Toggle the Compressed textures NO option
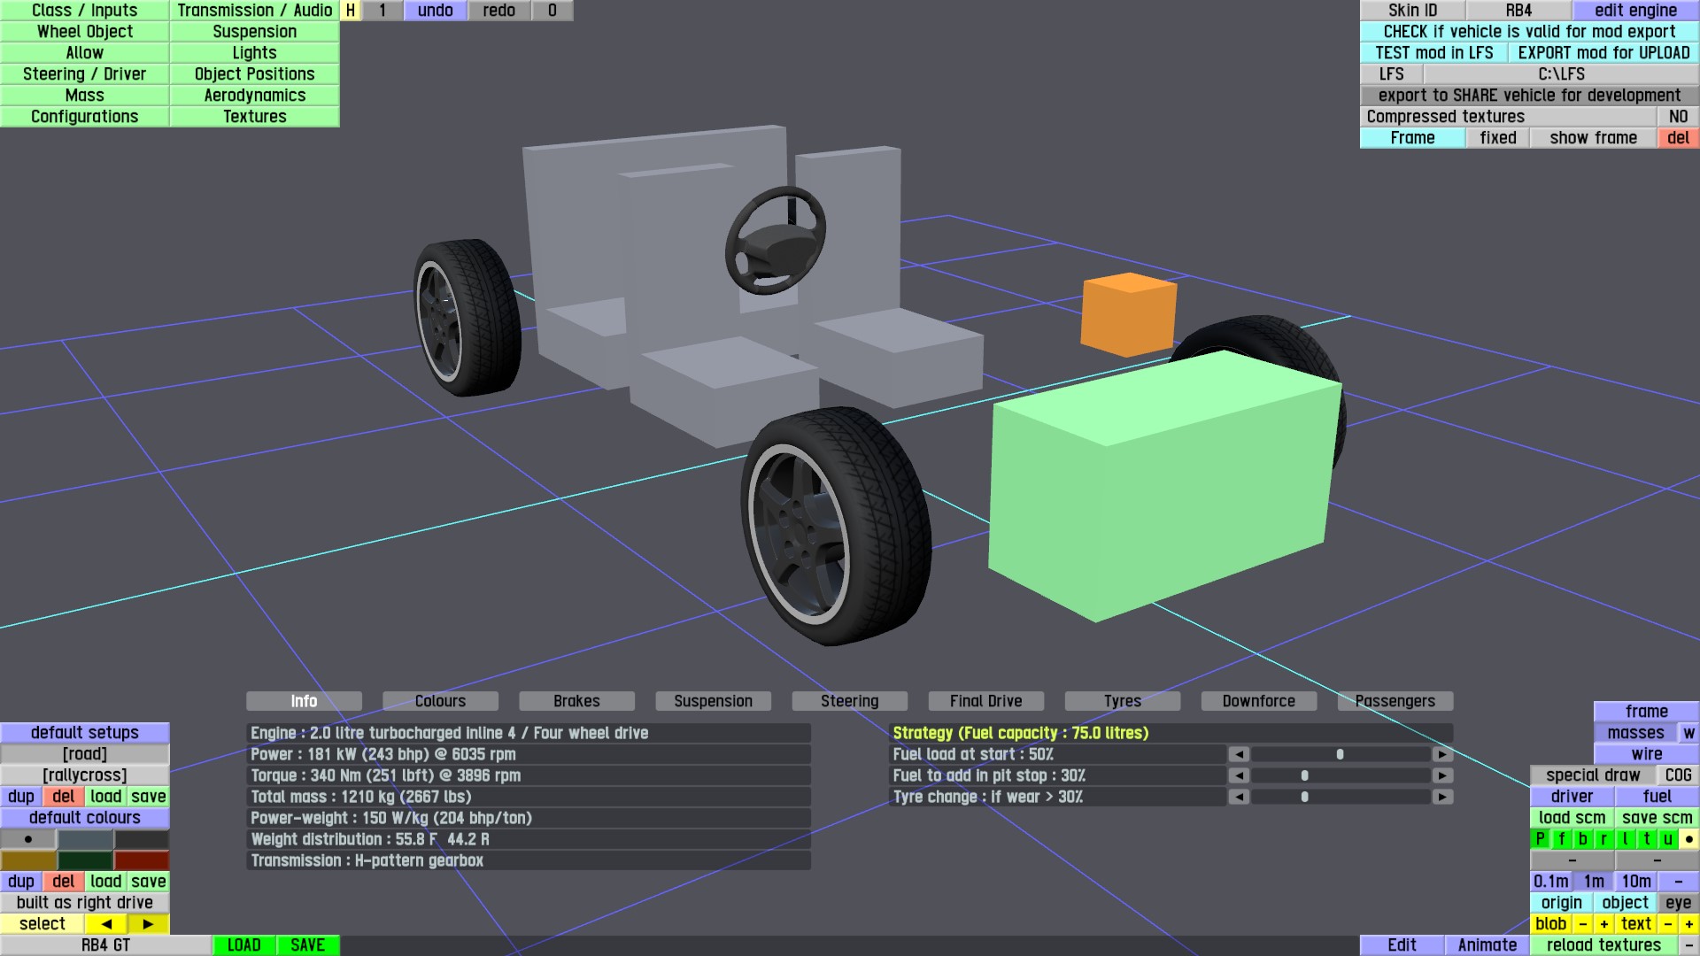 [1678, 117]
